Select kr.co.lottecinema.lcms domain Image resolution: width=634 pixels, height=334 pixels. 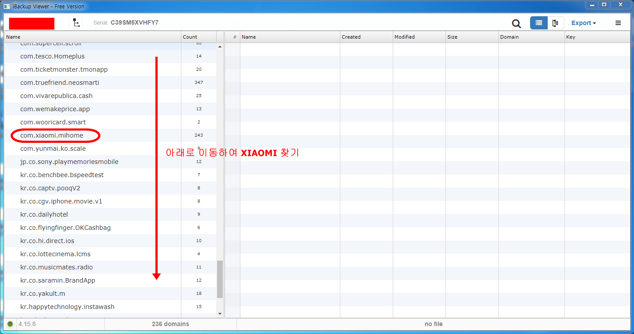pos(110,254)
